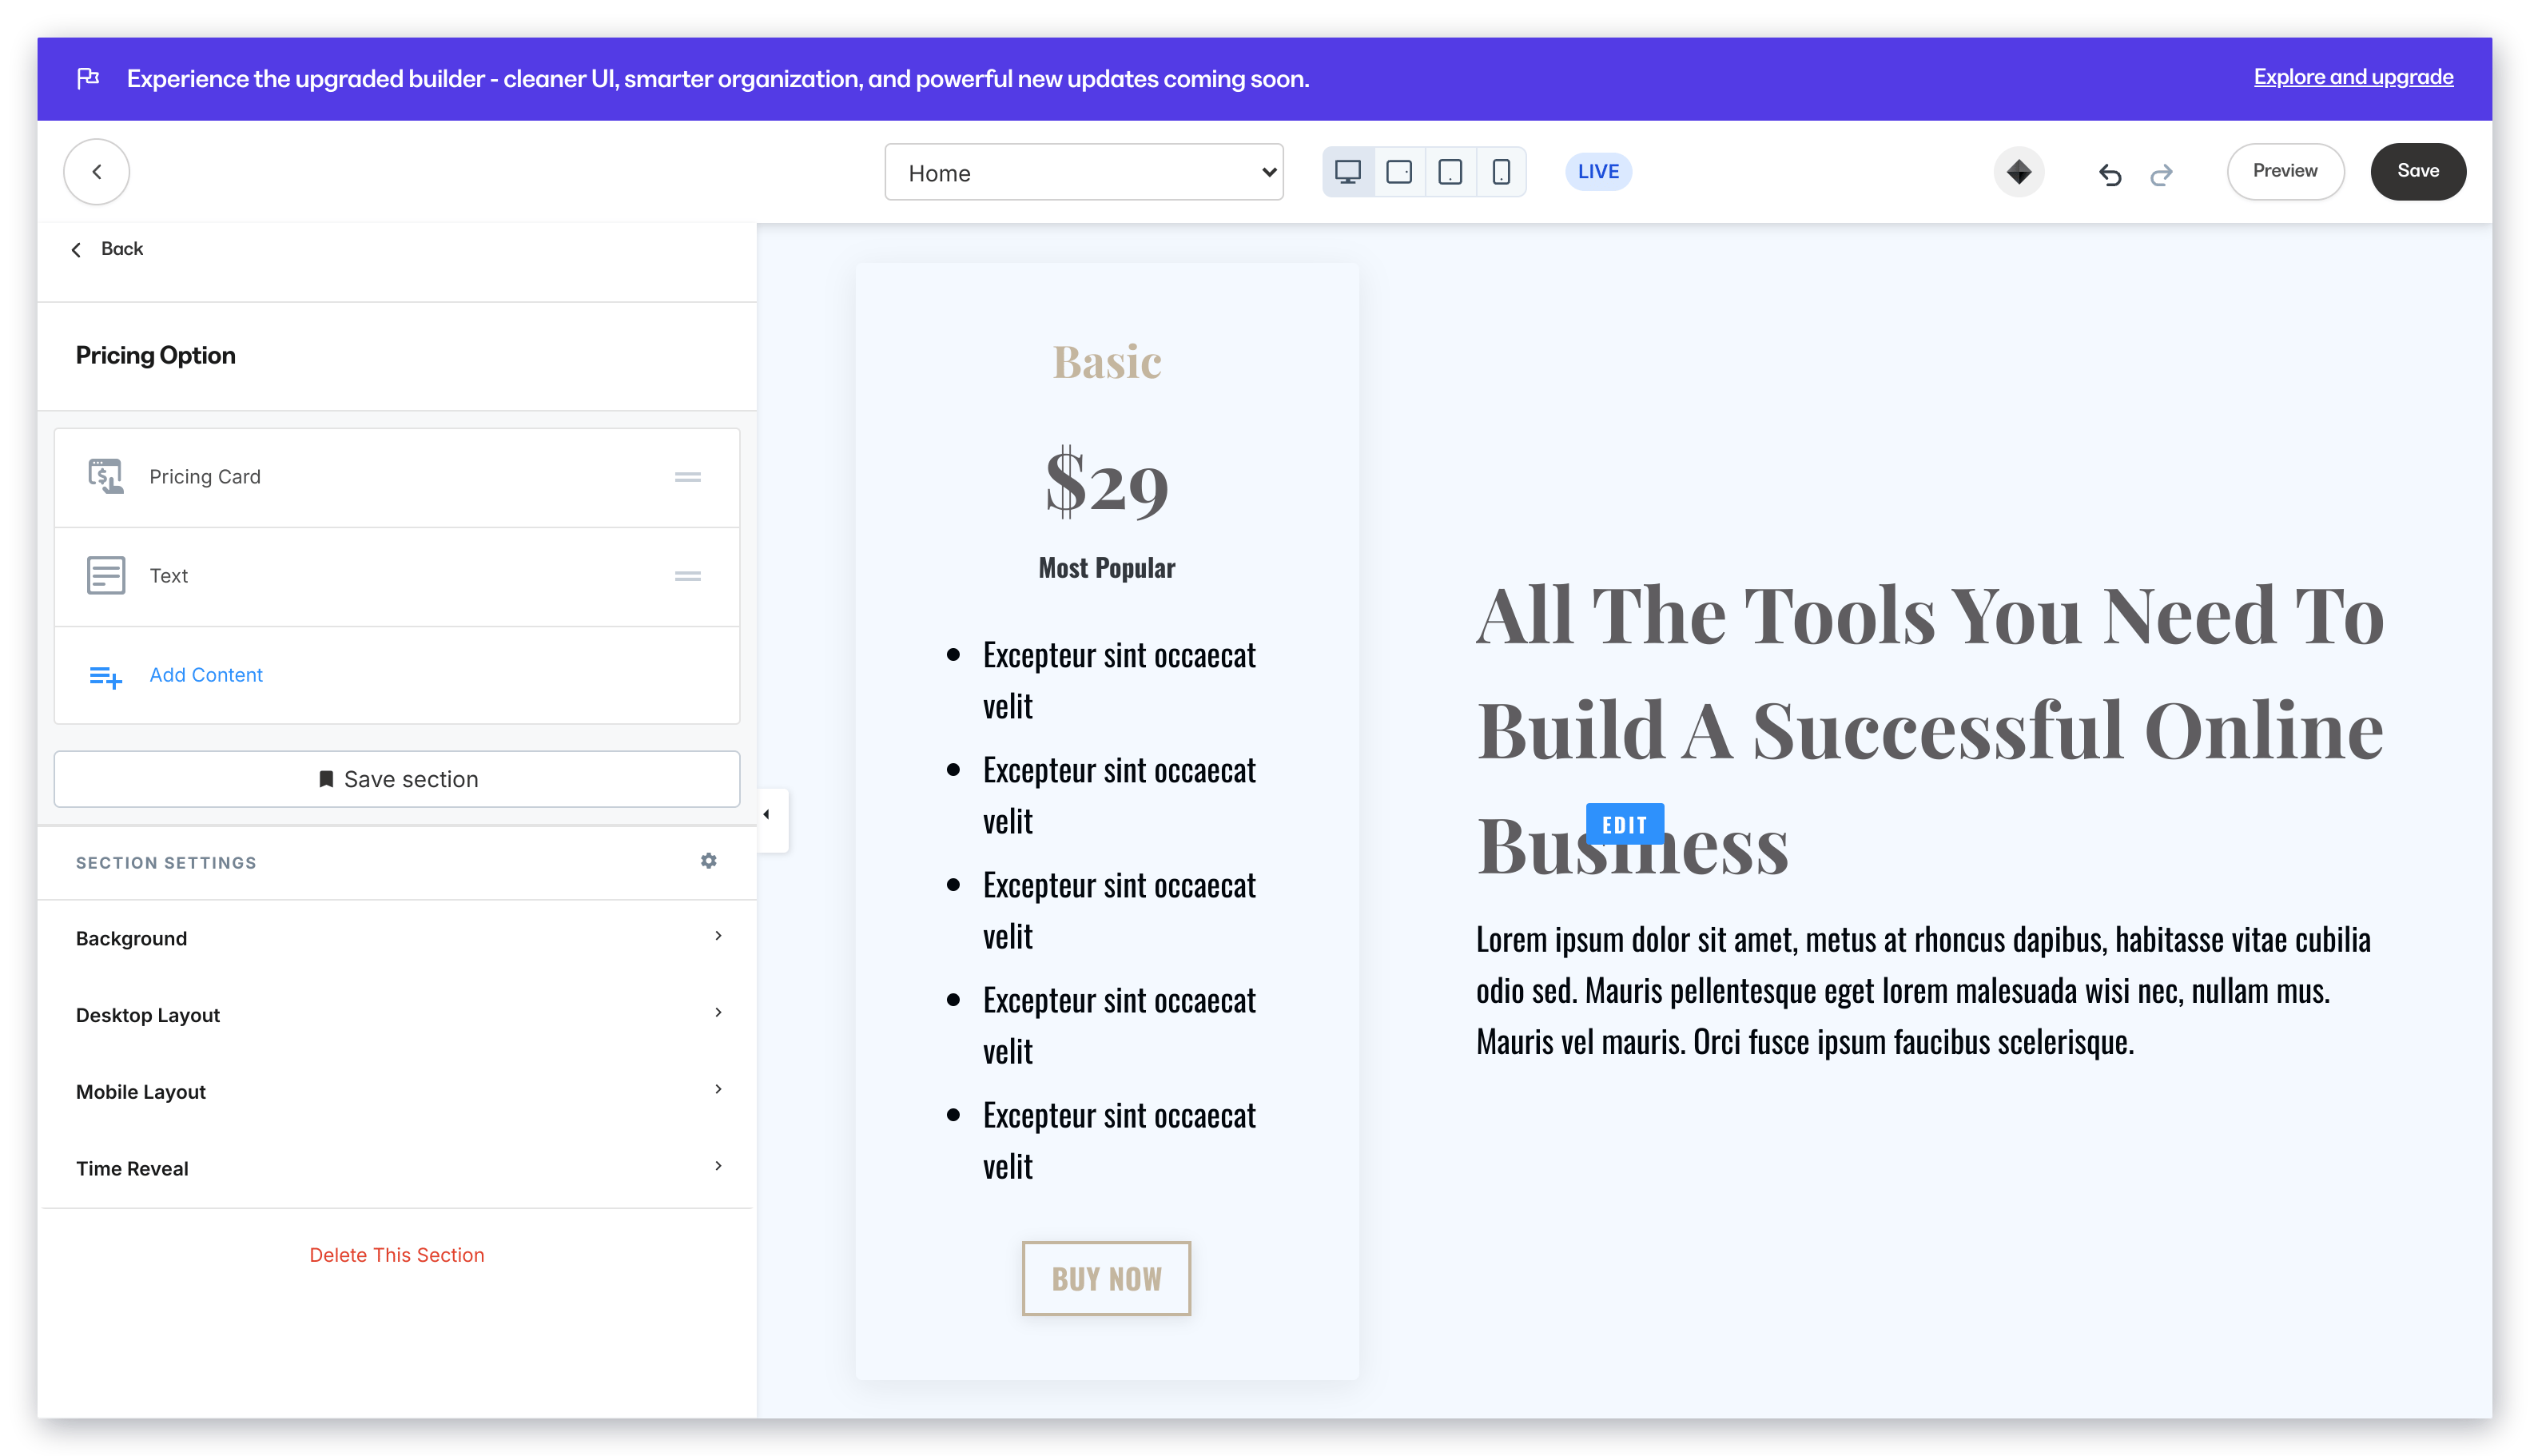
Task: Select the portrait tablet preview icon
Action: pyautogui.click(x=1449, y=172)
